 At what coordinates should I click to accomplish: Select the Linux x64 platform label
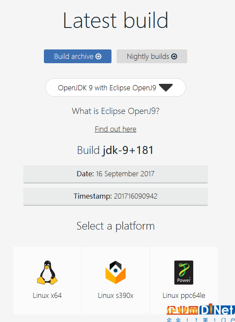47,295
